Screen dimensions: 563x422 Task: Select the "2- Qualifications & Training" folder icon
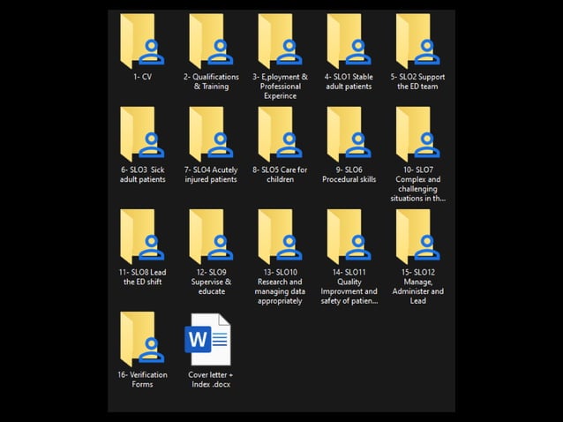[x=211, y=41]
